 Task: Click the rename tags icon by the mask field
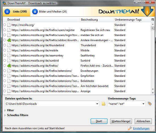pyautogui.click(x=149, y=104)
